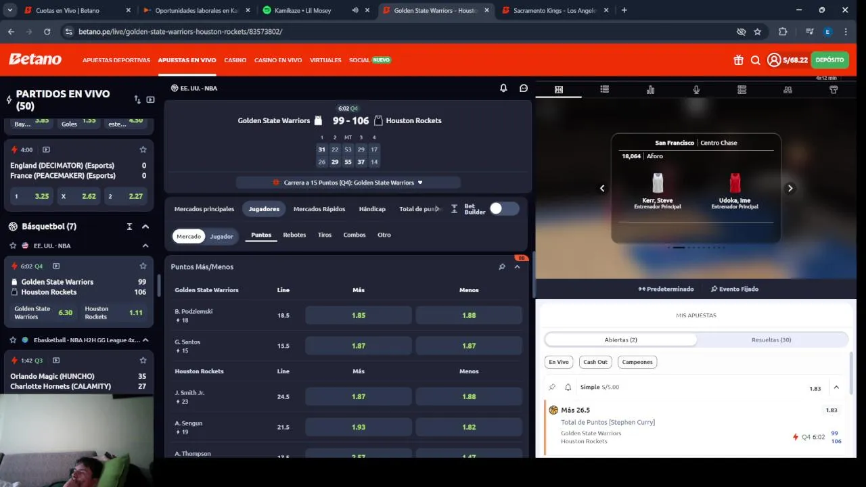Open the search magnifier in Betano header
The height and width of the screenshot is (487, 866).
click(x=756, y=60)
